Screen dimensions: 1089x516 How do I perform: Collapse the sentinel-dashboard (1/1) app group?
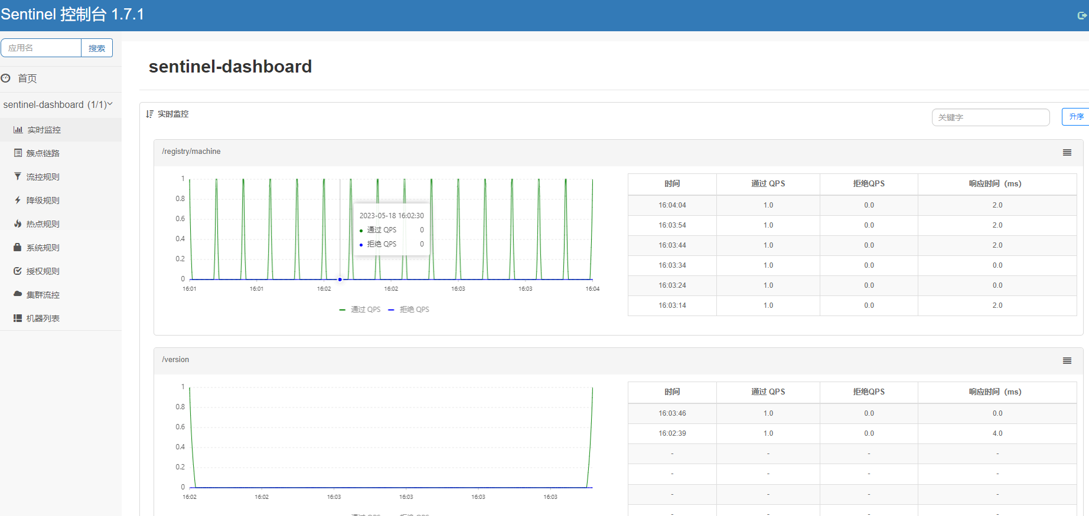[x=58, y=104]
